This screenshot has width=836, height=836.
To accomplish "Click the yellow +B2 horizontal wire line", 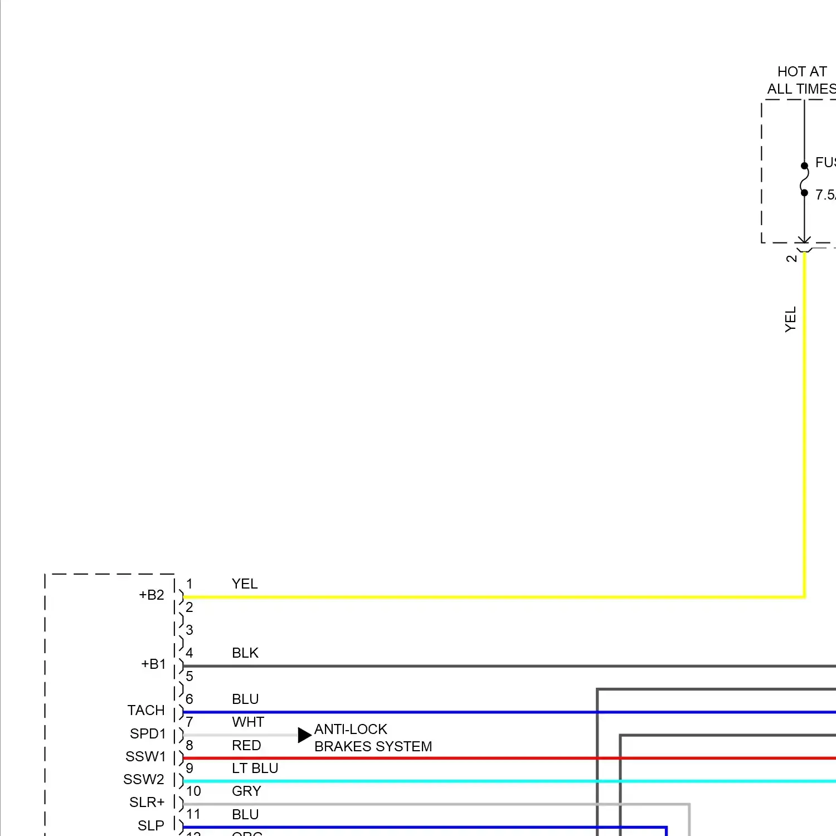I will click(x=493, y=597).
